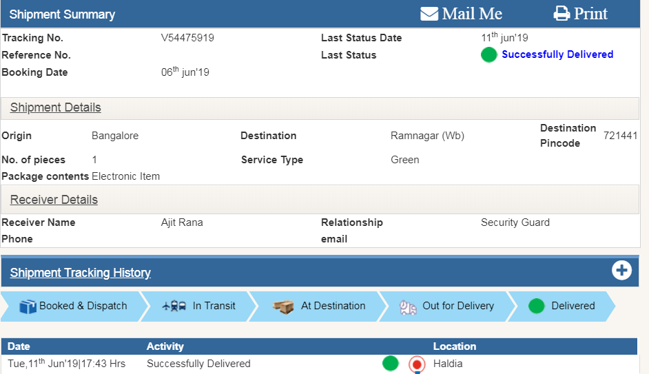Click the In Transit plane and train icon
Image resolution: width=649 pixels, height=374 pixels.
[174, 307]
